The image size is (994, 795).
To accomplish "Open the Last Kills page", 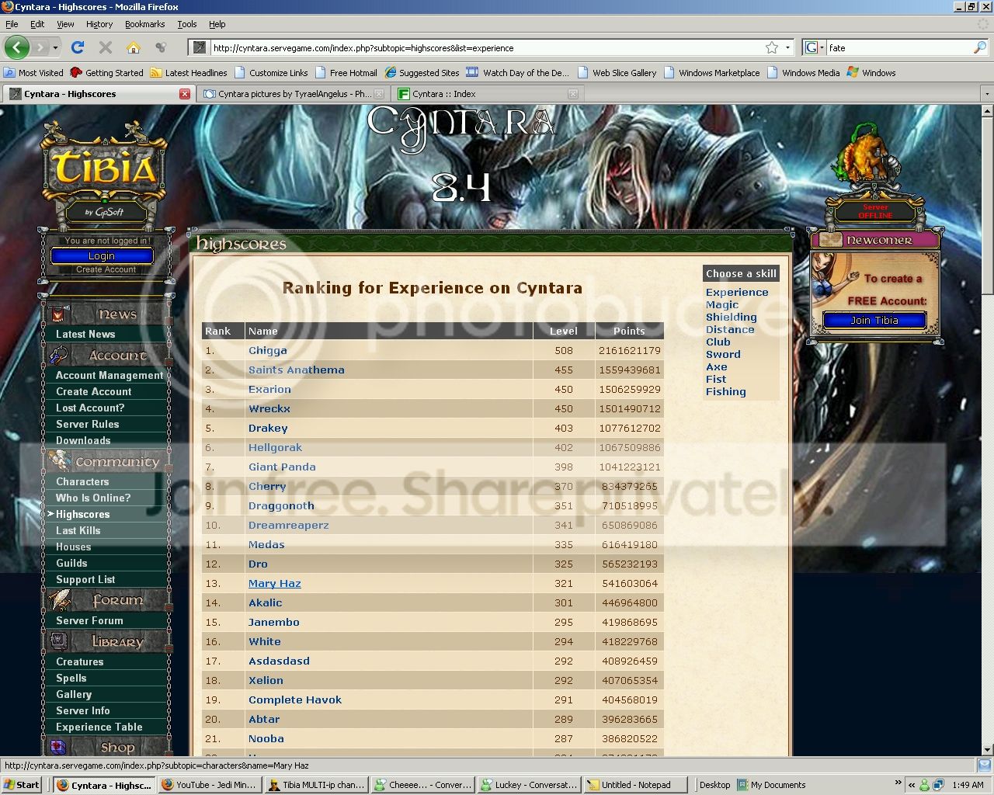I will coord(78,530).
